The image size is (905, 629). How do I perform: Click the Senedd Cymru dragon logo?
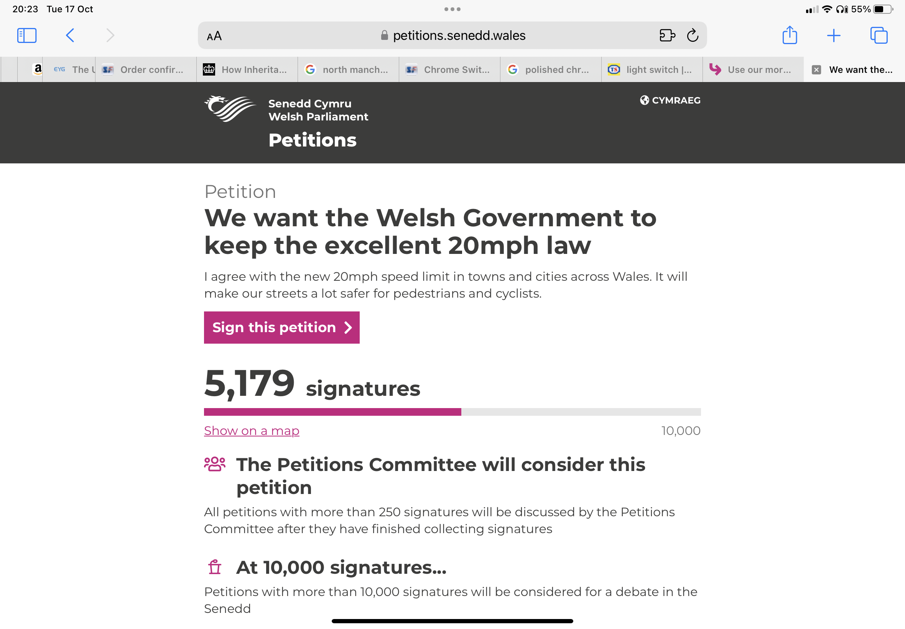230,109
